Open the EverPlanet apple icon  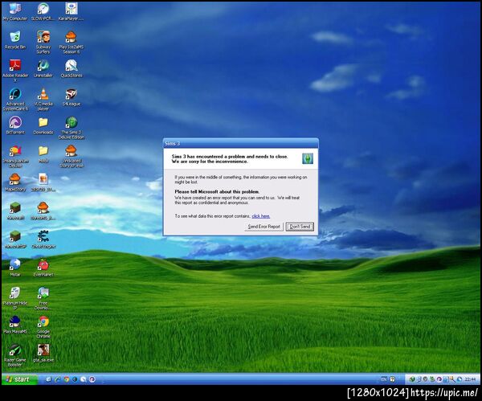tap(43, 268)
